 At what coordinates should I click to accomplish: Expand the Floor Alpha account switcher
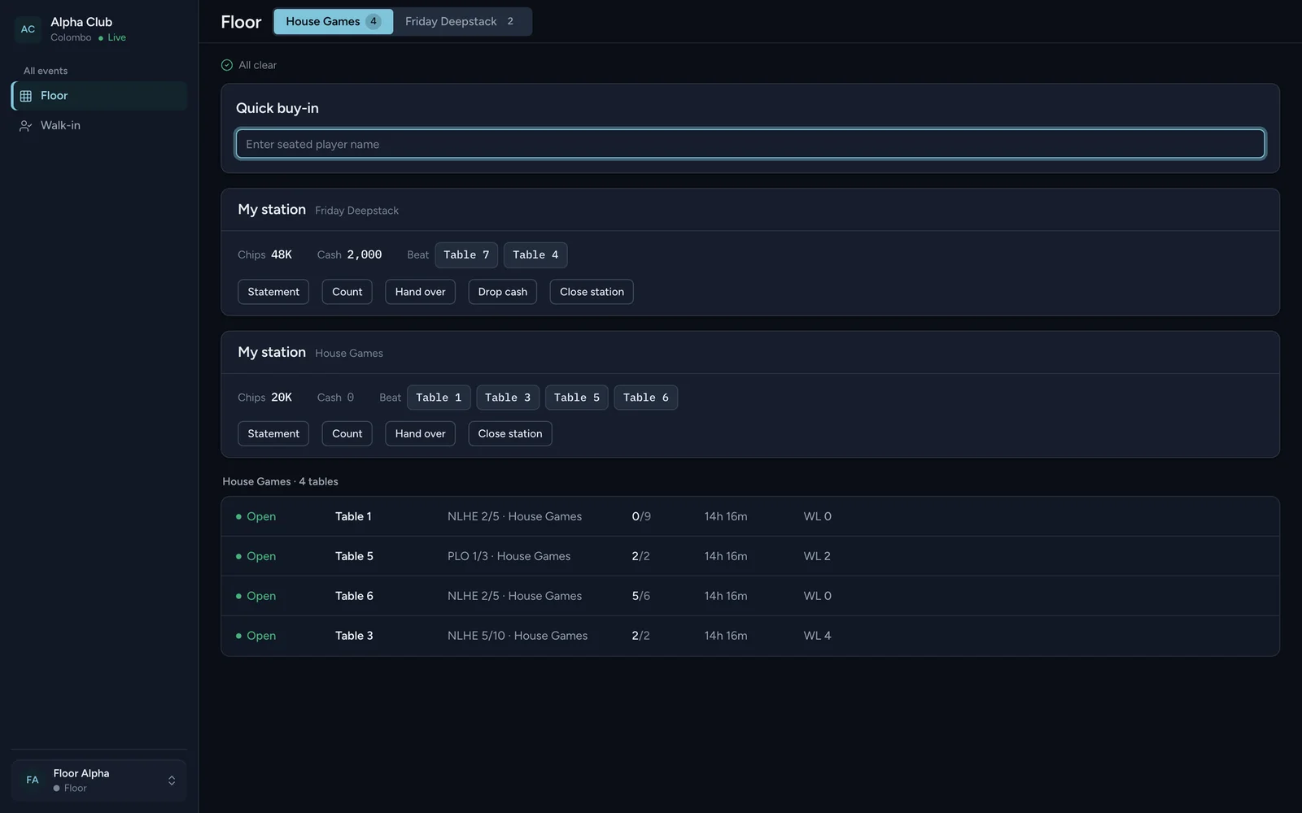pyautogui.click(x=172, y=780)
